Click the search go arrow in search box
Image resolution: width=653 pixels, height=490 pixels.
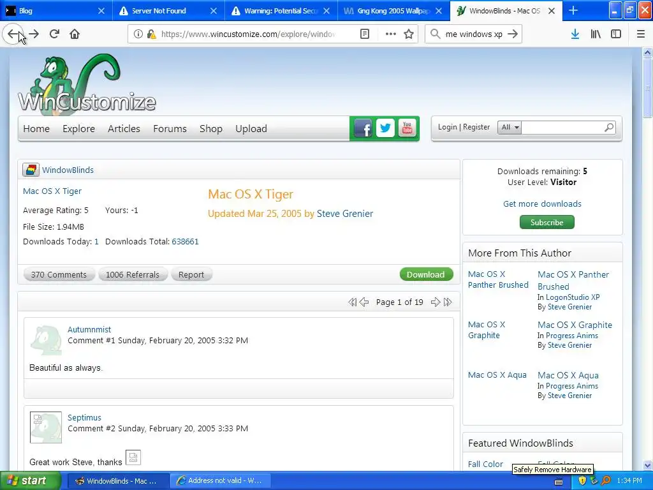pos(513,34)
